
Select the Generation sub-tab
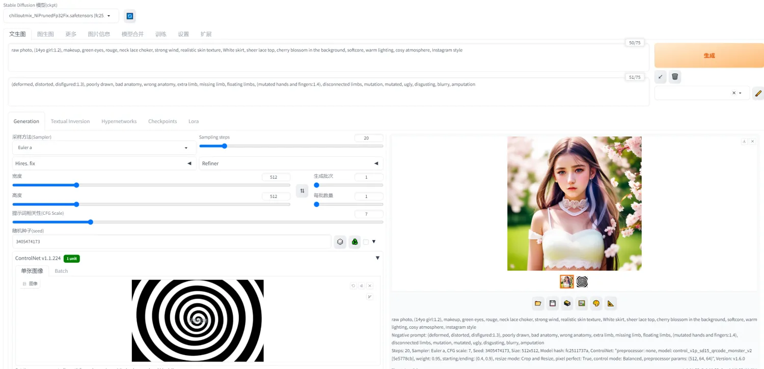pyautogui.click(x=26, y=121)
